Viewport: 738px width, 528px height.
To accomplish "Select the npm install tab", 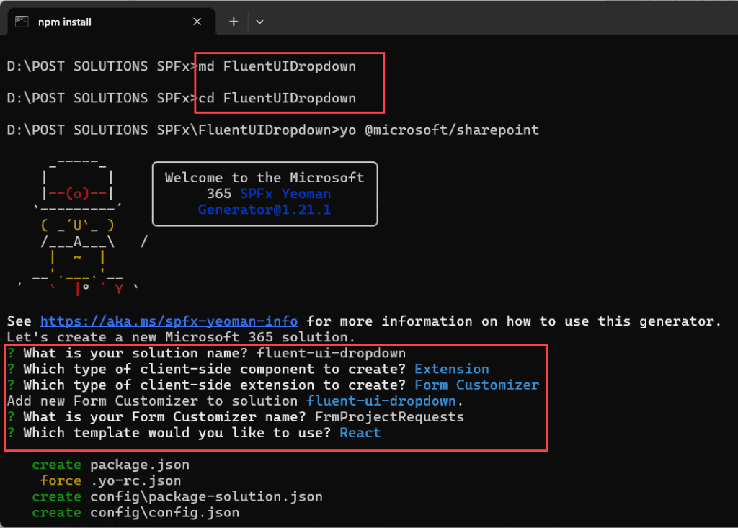I will tap(112, 22).
